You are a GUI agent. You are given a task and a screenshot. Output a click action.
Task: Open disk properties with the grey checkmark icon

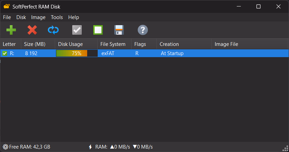coord(77,30)
